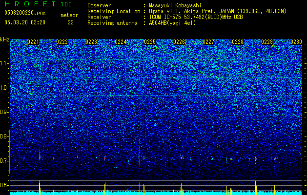This screenshot has height=195, width=307.
Task: Click antenna value A504HB(yagi 4el)
Action: tap(172, 23)
